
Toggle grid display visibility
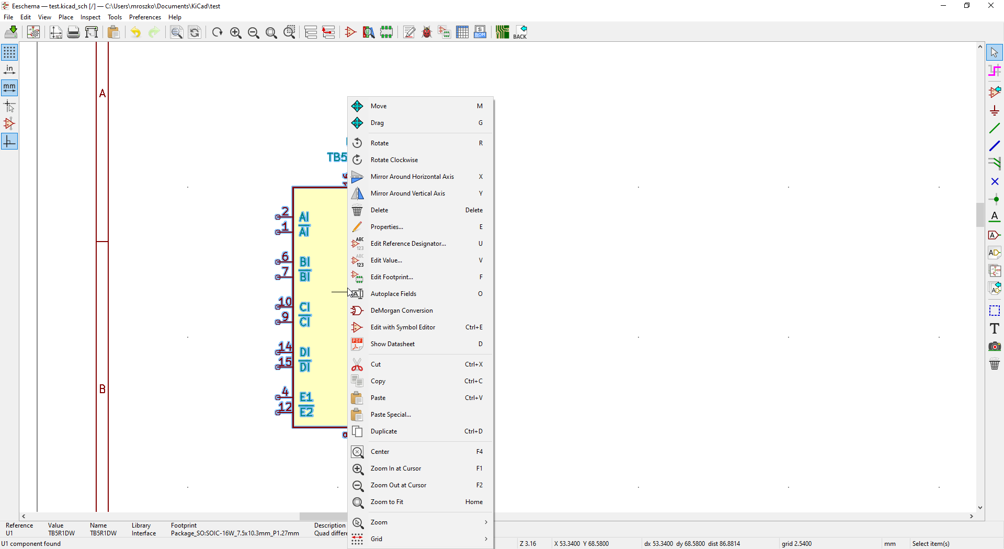pyautogui.click(x=9, y=52)
